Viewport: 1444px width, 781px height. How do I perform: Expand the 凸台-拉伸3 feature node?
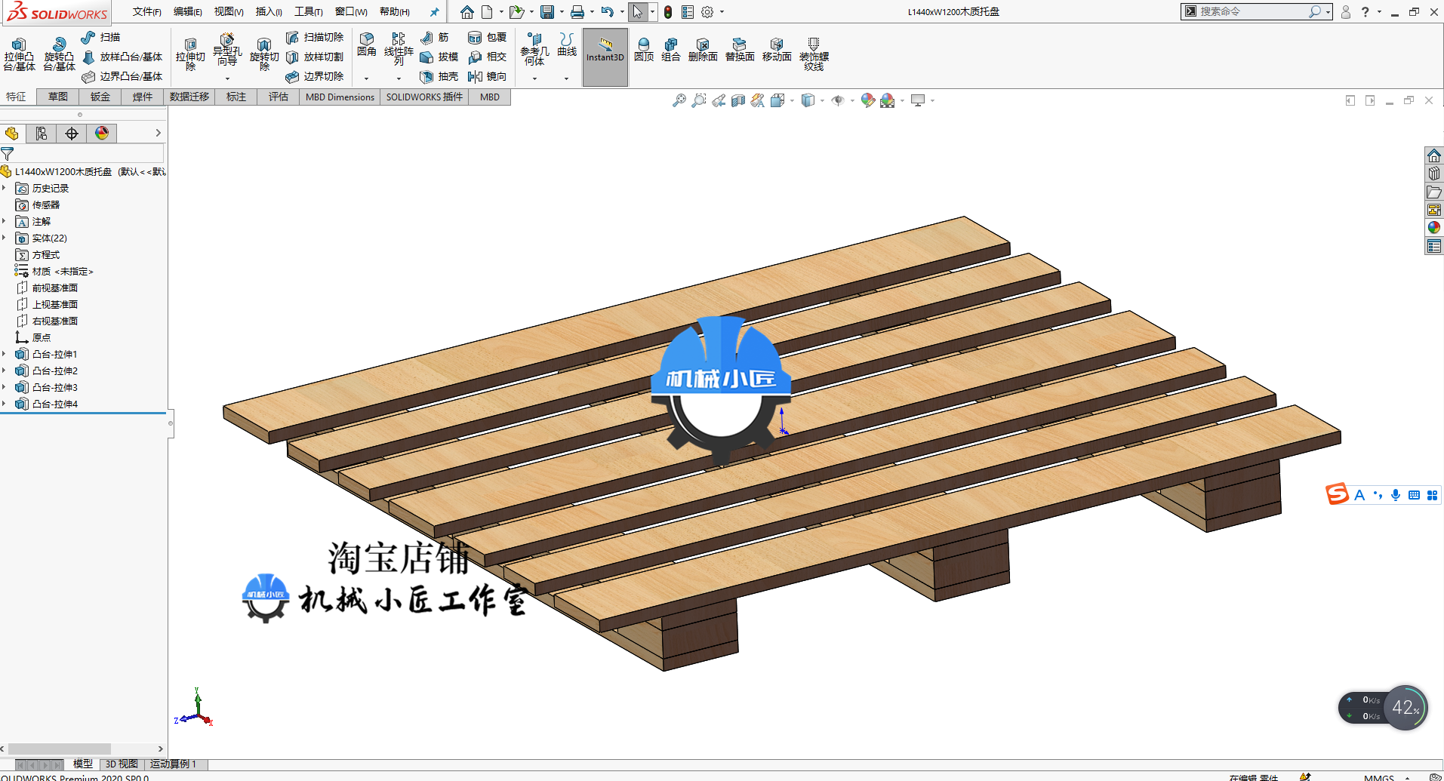pyautogui.click(x=5, y=387)
